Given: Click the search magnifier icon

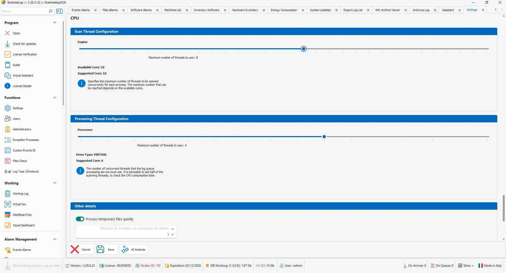Looking at the screenshot, I should [x=50, y=11].
